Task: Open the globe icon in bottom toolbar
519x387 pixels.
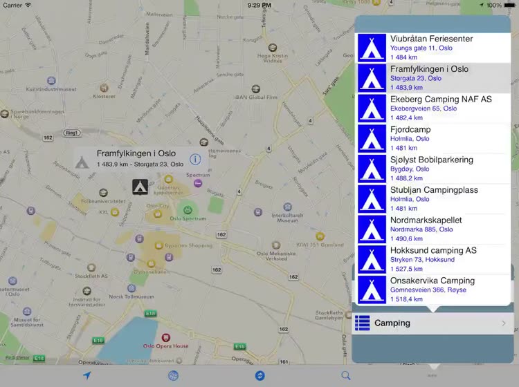Action: 173,375
